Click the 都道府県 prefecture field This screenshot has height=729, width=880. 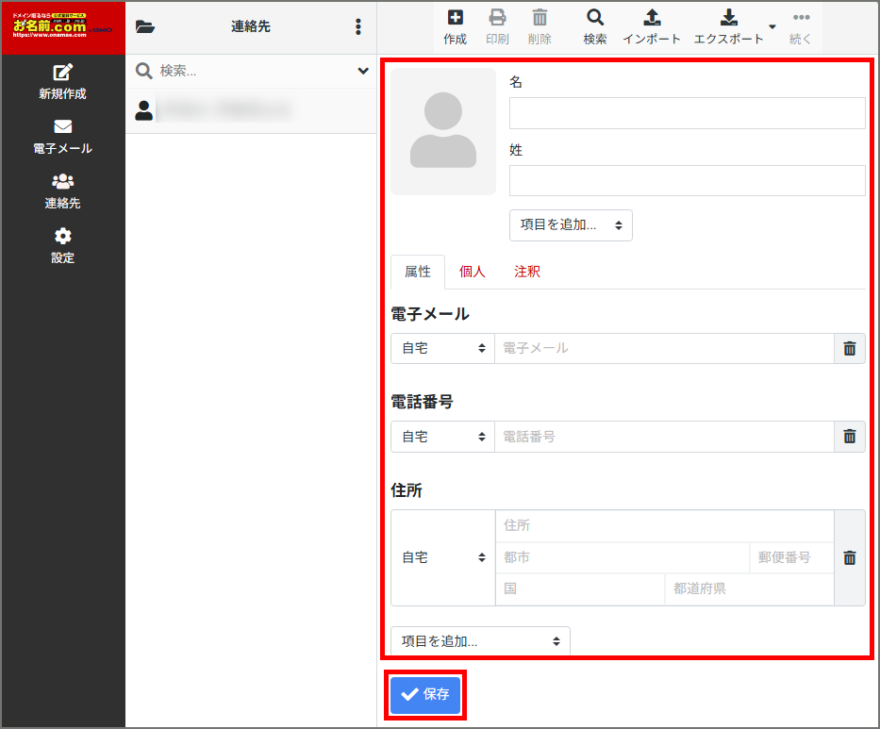click(749, 588)
